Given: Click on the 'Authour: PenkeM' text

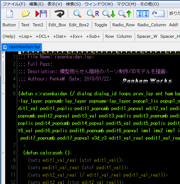Looking at the screenshot, I should tap(46, 79).
